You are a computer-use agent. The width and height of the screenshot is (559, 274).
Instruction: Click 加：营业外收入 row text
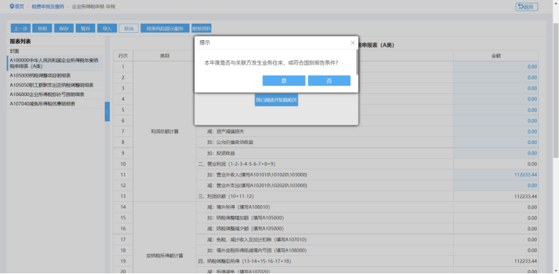point(257,174)
